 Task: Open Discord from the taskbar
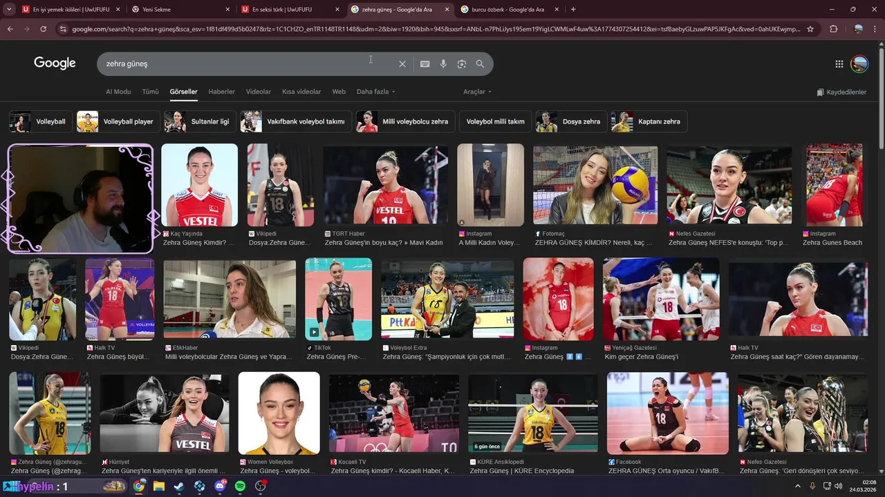pos(220,486)
